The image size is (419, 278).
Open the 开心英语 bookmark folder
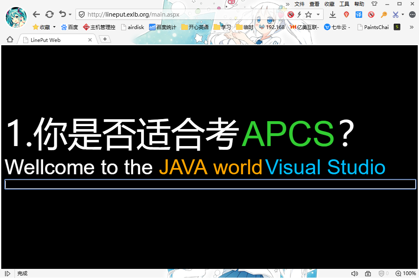tap(195, 27)
